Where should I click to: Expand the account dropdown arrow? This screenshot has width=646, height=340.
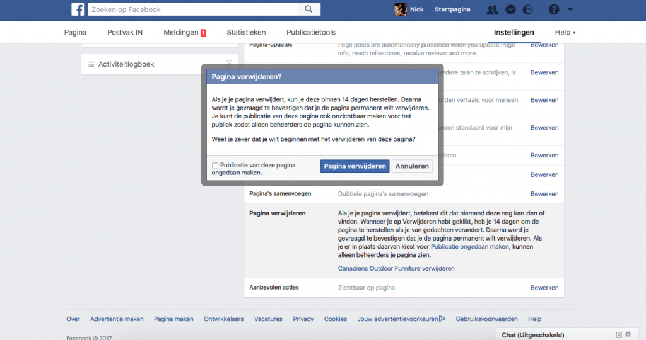(570, 9)
